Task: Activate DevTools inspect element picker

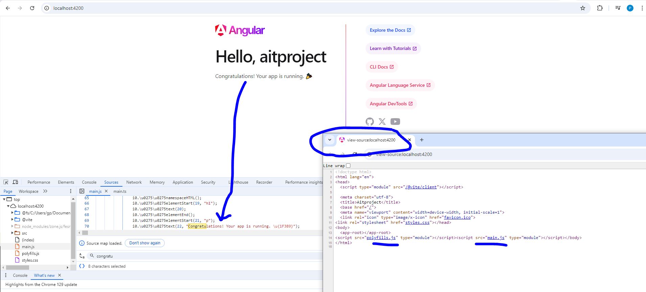Action: point(6,182)
